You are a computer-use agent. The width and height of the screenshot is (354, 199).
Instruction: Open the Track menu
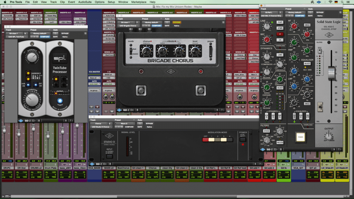click(53, 2)
